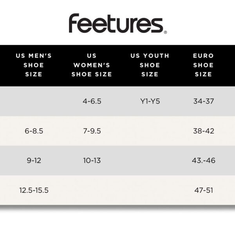
Task: Click empty women's cell beside 12.5-15.5
Action: [92, 190]
